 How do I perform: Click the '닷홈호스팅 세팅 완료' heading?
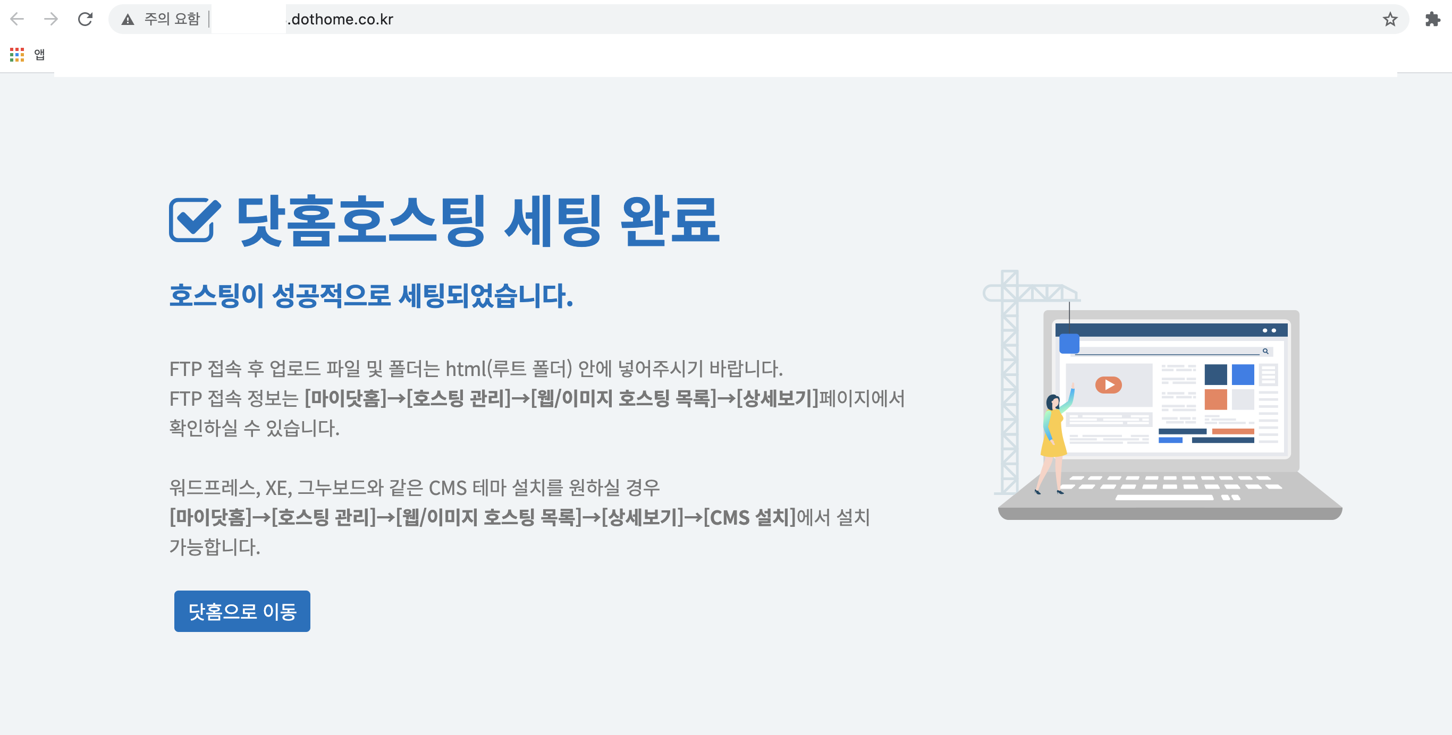477,221
